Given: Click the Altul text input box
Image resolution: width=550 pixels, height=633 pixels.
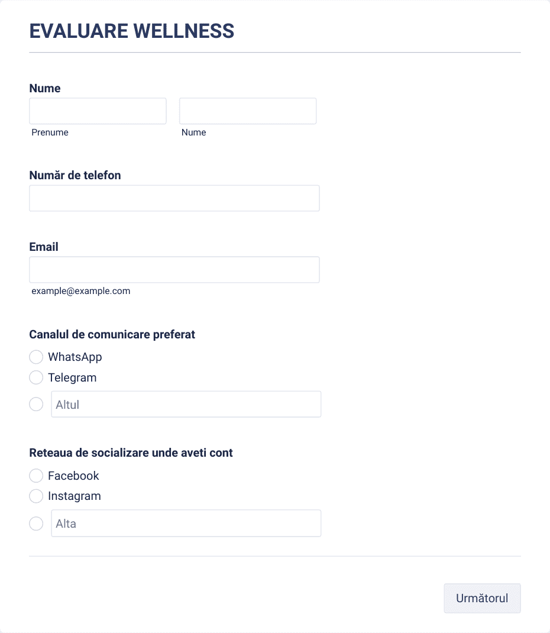Looking at the screenshot, I should click(186, 405).
